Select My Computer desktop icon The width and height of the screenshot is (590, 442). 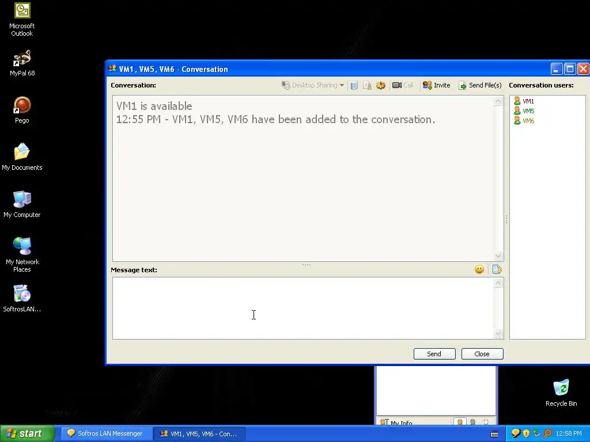point(22,204)
